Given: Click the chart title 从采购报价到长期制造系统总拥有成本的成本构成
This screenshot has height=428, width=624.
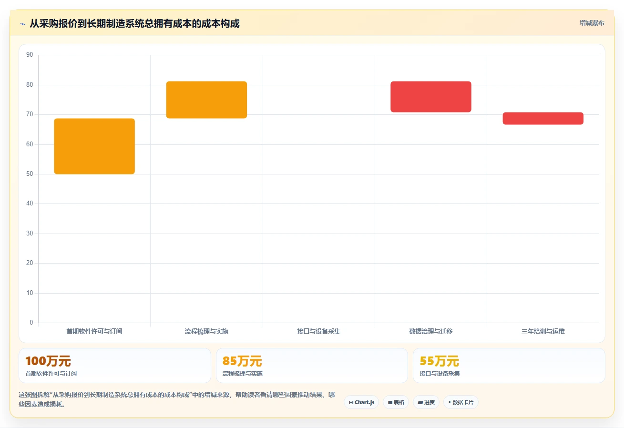Looking at the screenshot, I should tap(134, 23).
